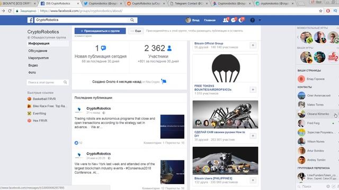Open the Trading robots post thumbnail
The height and width of the screenshot is (190, 339).
(172, 127)
